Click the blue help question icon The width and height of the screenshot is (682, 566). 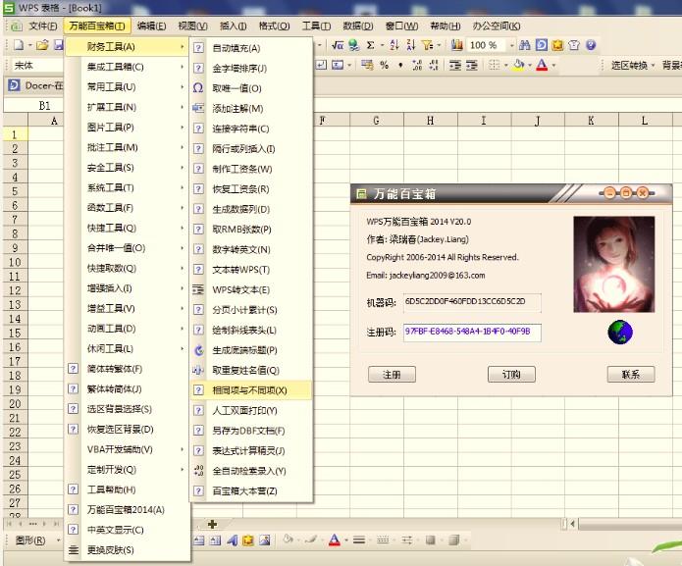tap(591, 45)
